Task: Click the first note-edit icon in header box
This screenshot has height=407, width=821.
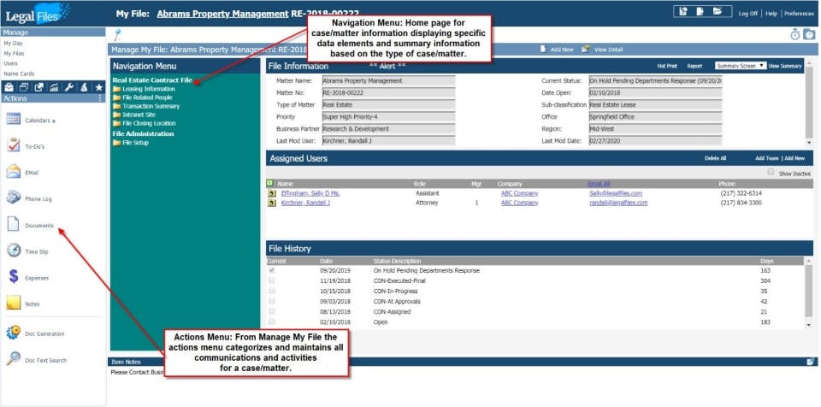Action: (682, 12)
